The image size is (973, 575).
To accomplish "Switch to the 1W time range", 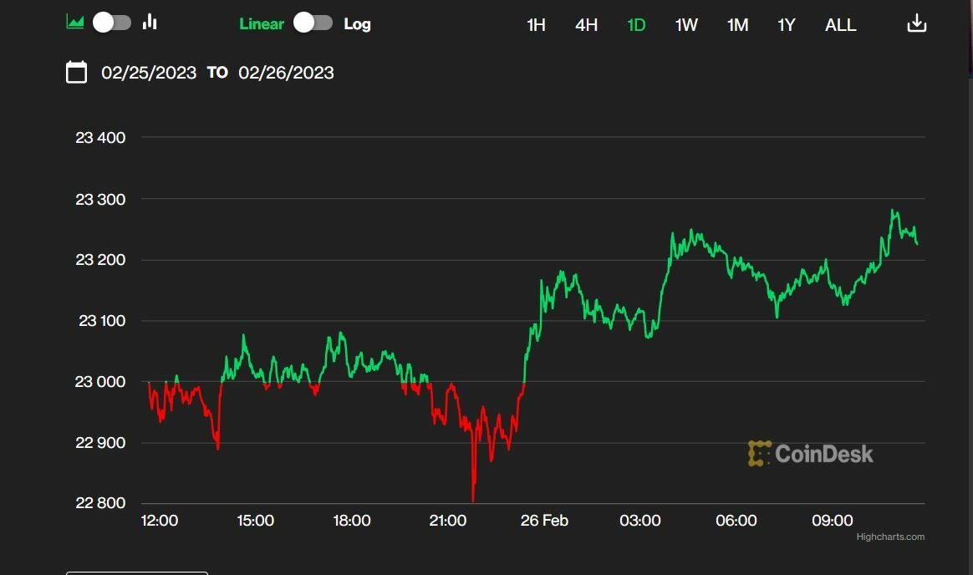I will [x=686, y=25].
